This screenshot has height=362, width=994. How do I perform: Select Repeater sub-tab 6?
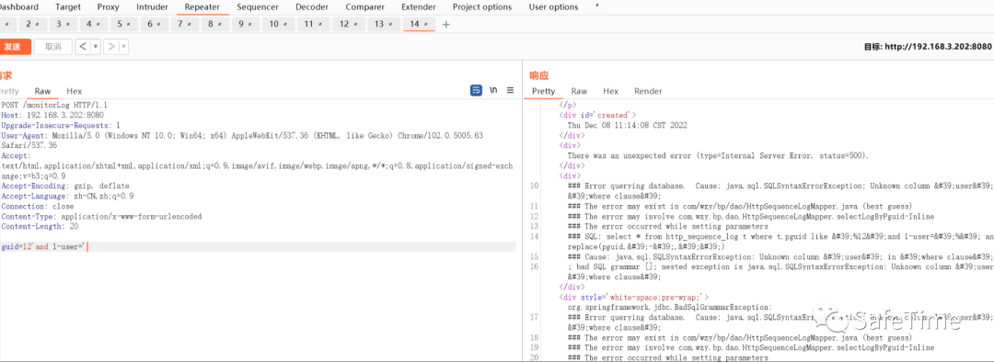[155, 25]
